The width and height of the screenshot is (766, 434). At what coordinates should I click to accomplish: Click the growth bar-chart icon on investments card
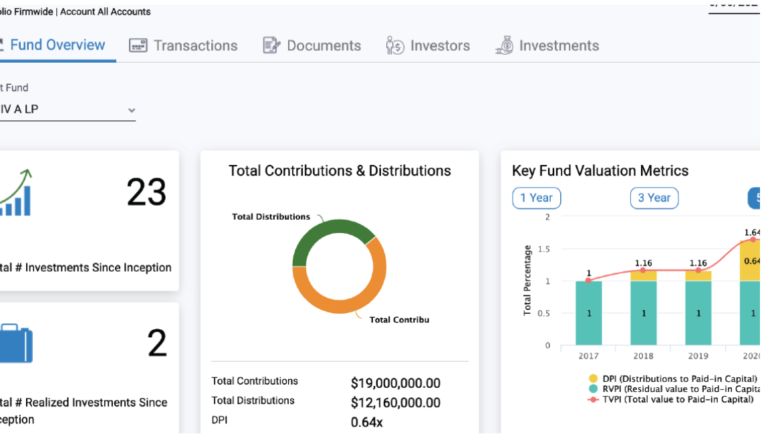[17, 197]
